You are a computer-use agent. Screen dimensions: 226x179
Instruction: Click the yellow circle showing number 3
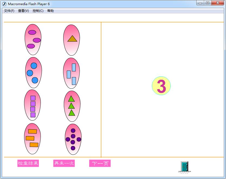pos(161,86)
